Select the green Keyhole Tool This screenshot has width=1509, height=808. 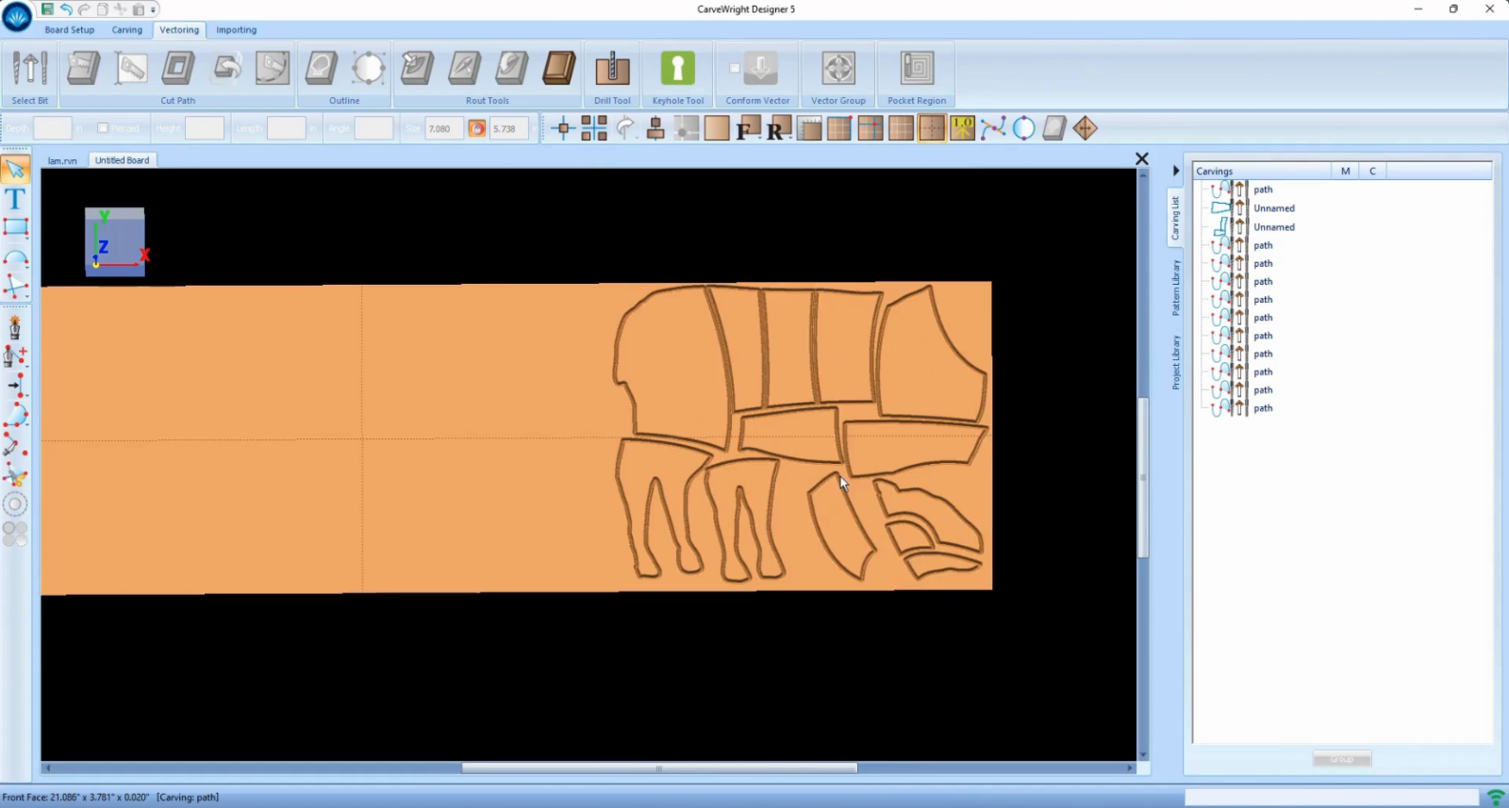(677, 70)
